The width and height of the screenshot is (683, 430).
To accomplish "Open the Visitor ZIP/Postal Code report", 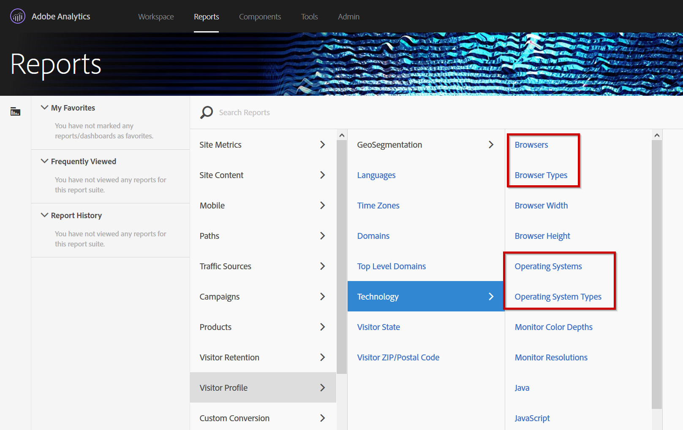I will pos(398,357).
